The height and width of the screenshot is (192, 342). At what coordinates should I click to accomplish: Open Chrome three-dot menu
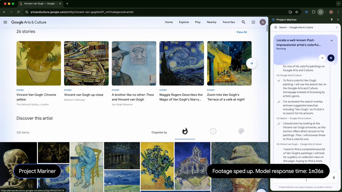click(338, 12)
